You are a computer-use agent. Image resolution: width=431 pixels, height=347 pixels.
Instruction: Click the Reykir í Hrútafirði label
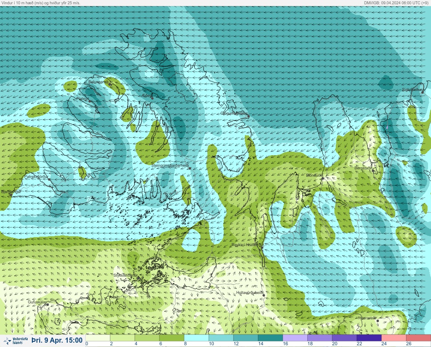point(247,245)
